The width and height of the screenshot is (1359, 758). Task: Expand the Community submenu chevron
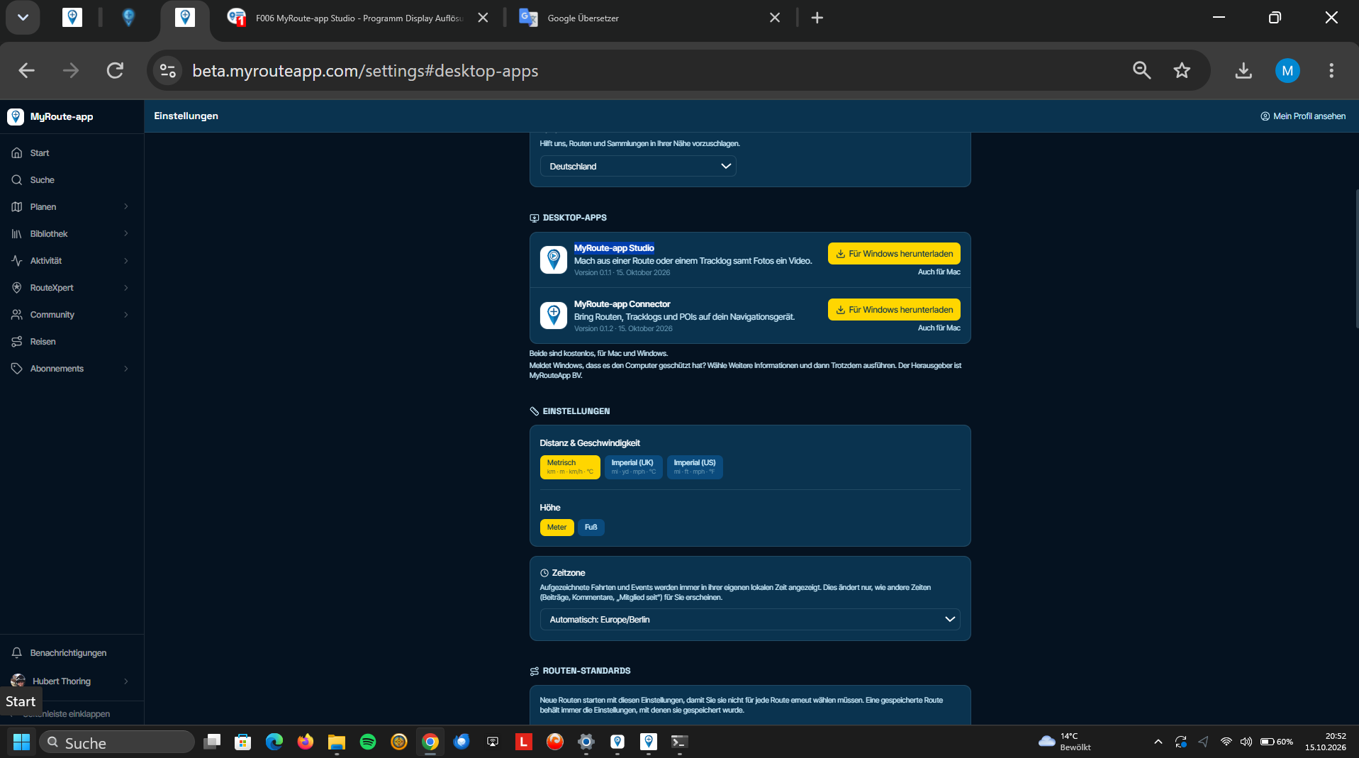coord(126,314)
